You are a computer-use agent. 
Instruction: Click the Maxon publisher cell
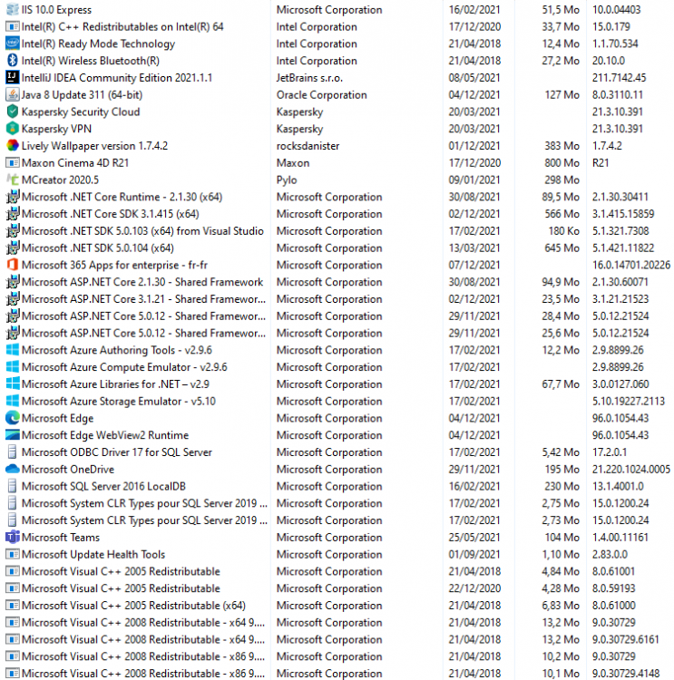[x=293, y=162]
